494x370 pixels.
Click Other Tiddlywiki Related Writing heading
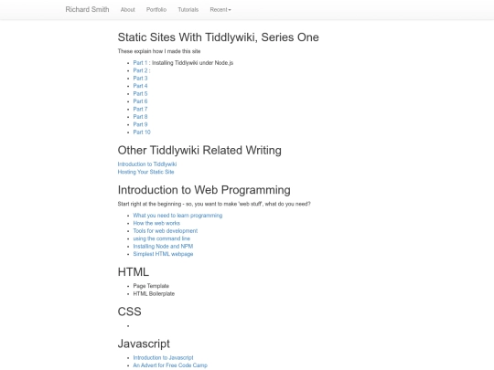(x=199, y=150)
